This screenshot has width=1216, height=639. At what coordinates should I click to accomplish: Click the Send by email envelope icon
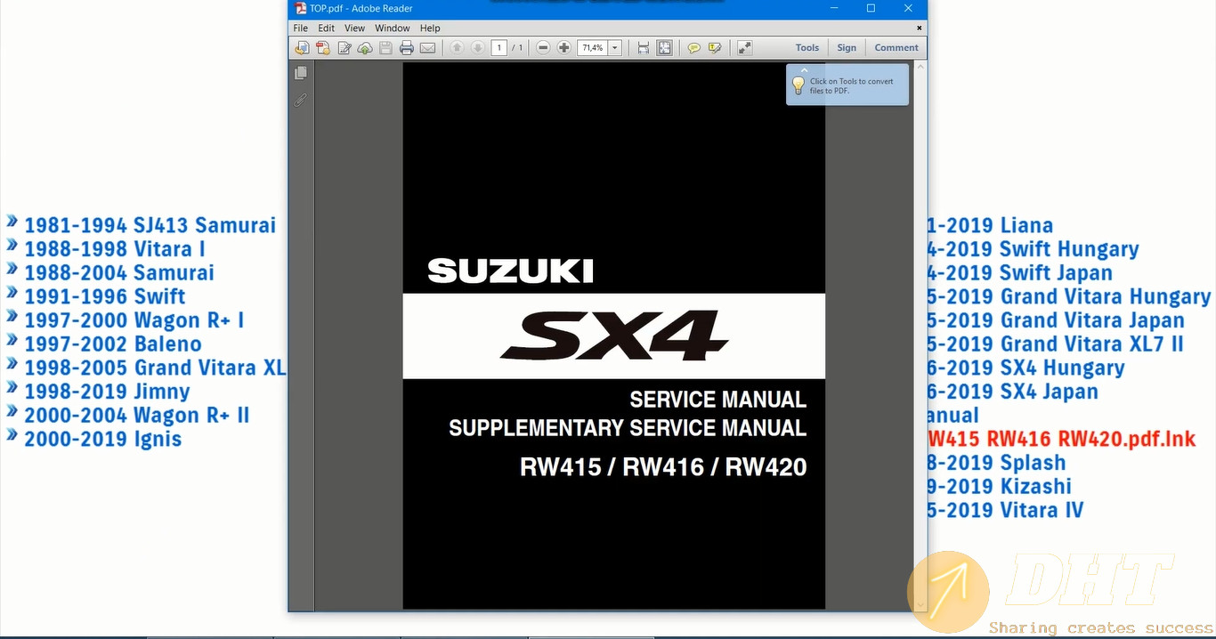pyautogui.click(x=427, y=48)
